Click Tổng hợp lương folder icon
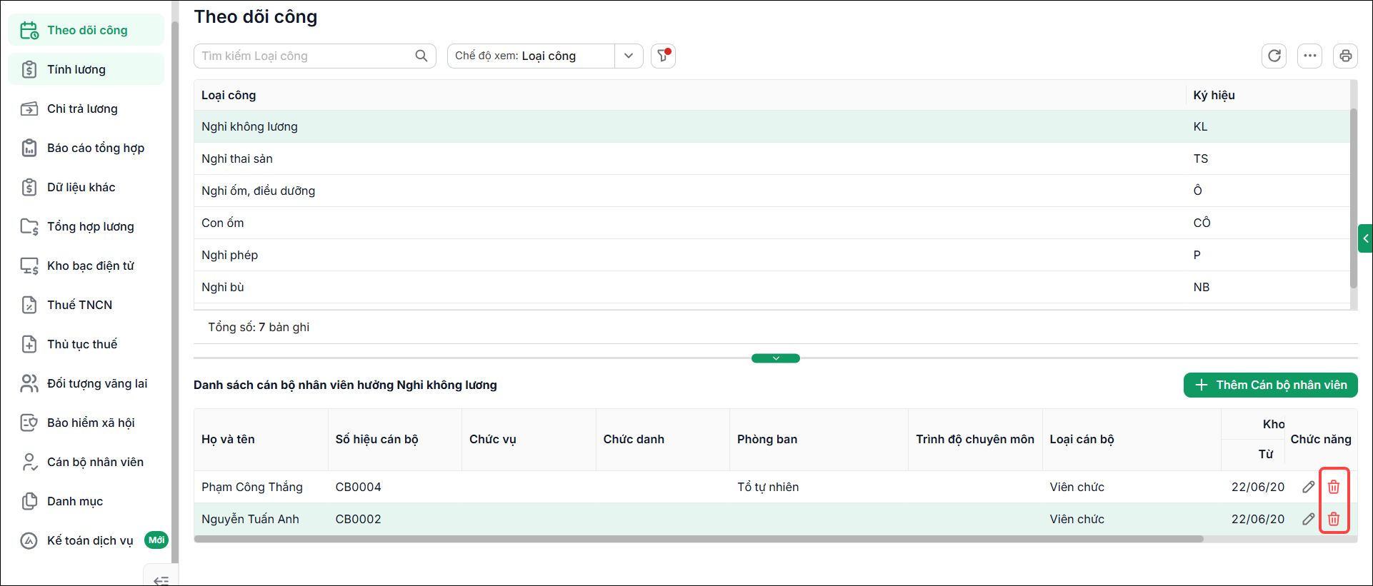The height and width of the screenshot is (586, 1373). (29, 226)
